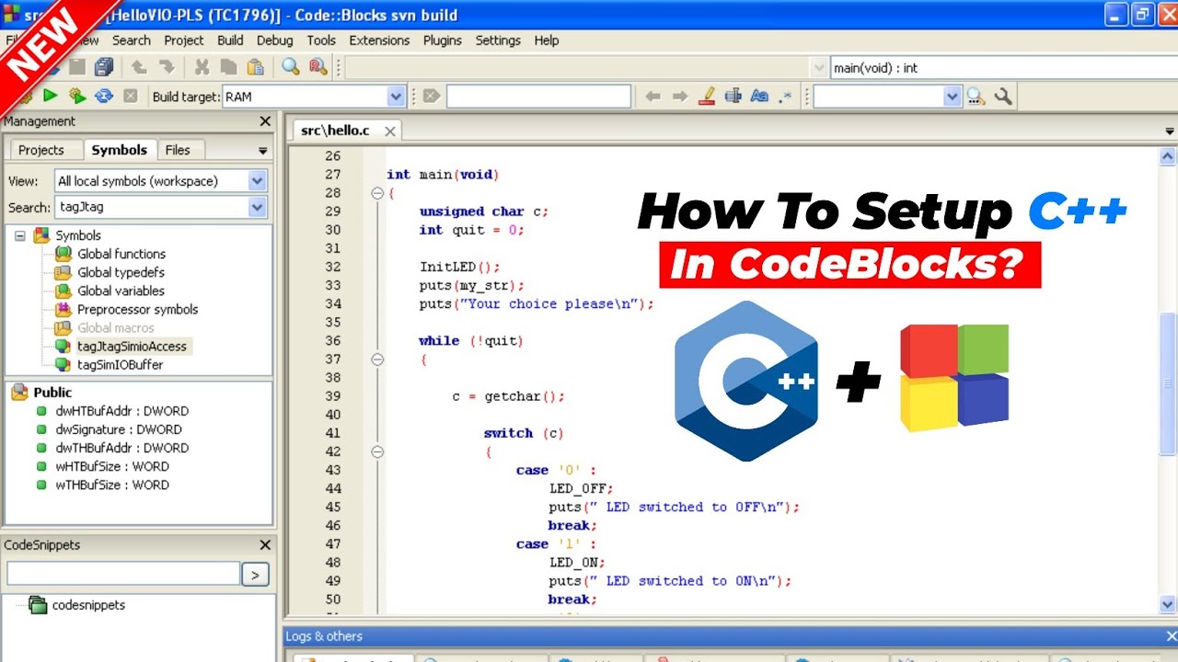Open the Management notebook tabs dropdown arrow

click(x=262, y=151)
